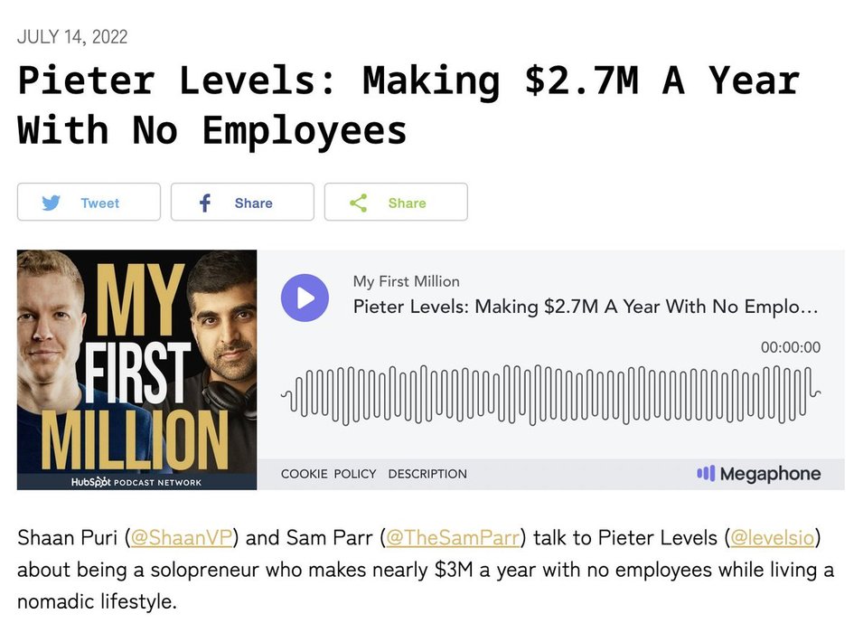Show the episode Description
Screen dimensions: 863x633
[427, 474]
